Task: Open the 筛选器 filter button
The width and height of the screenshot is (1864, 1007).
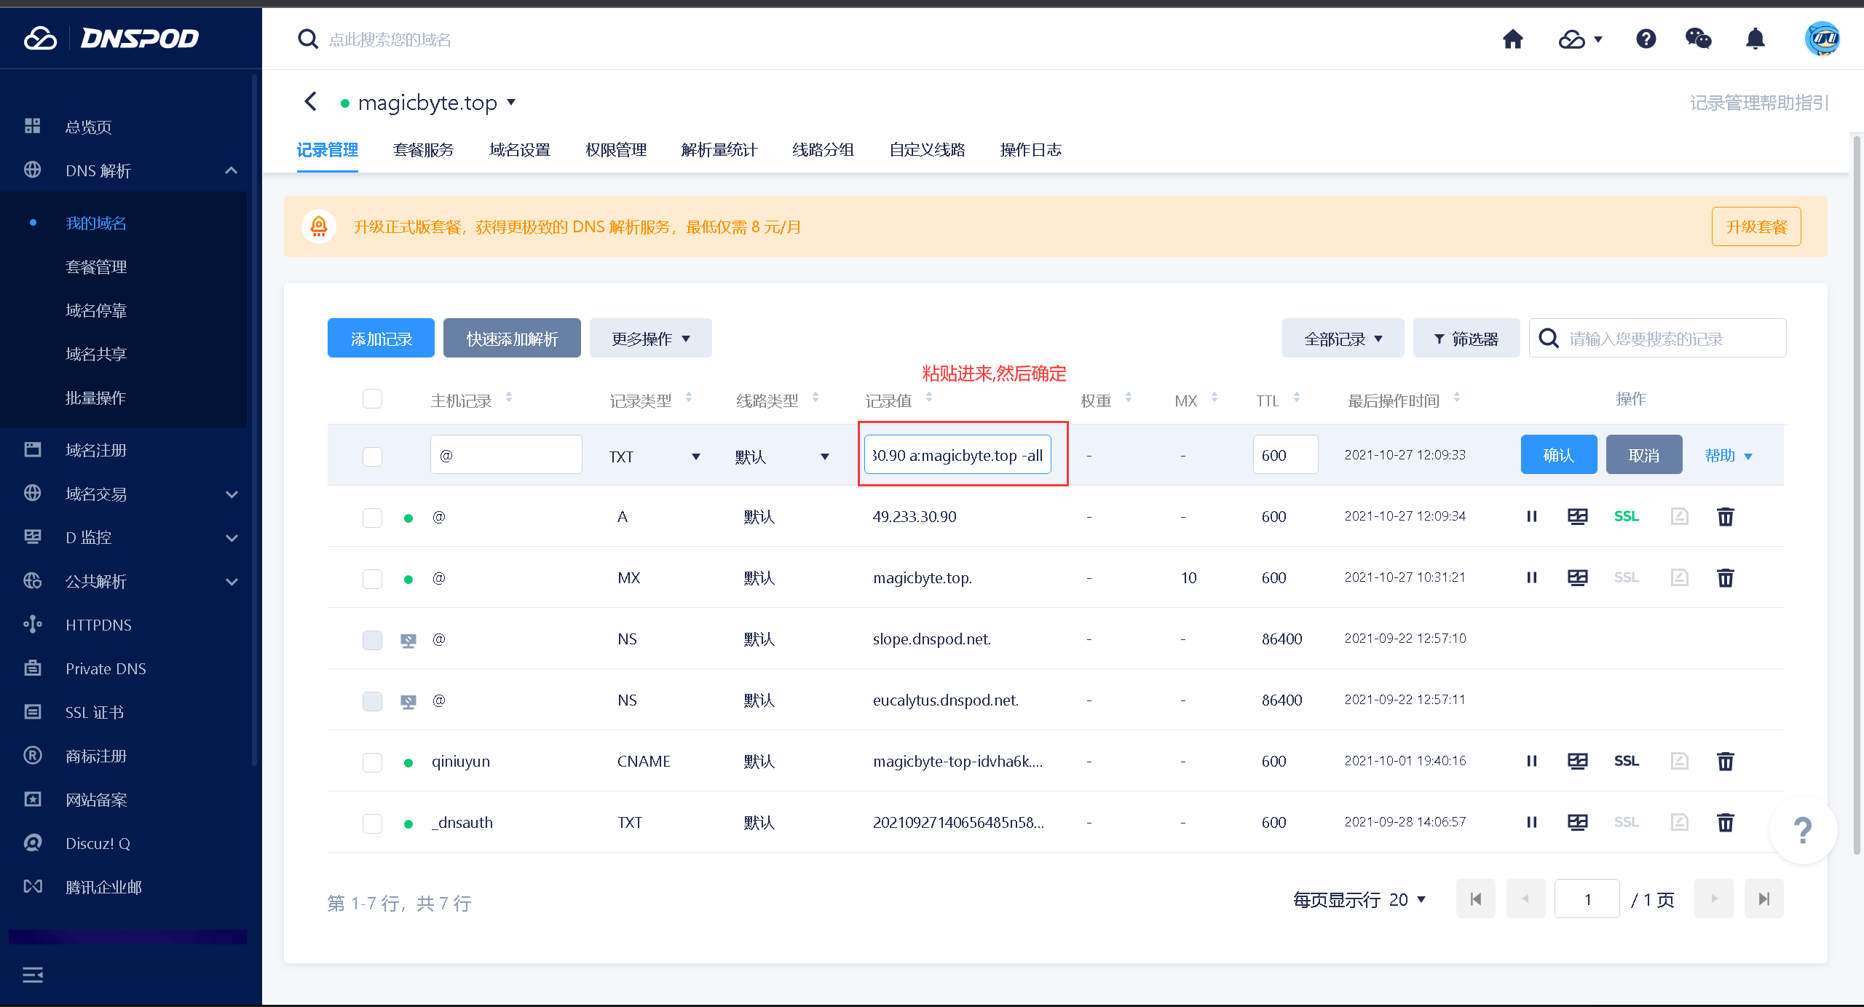Action: click(x=1466, y=338)
